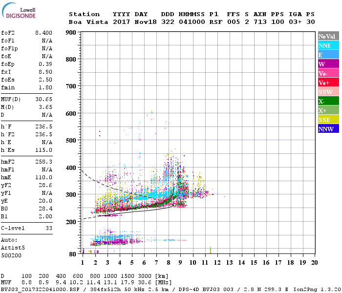This screenshot has height=293, width=342.
Task: Click the NNE cyan legend box
Action: click(327, 45)
